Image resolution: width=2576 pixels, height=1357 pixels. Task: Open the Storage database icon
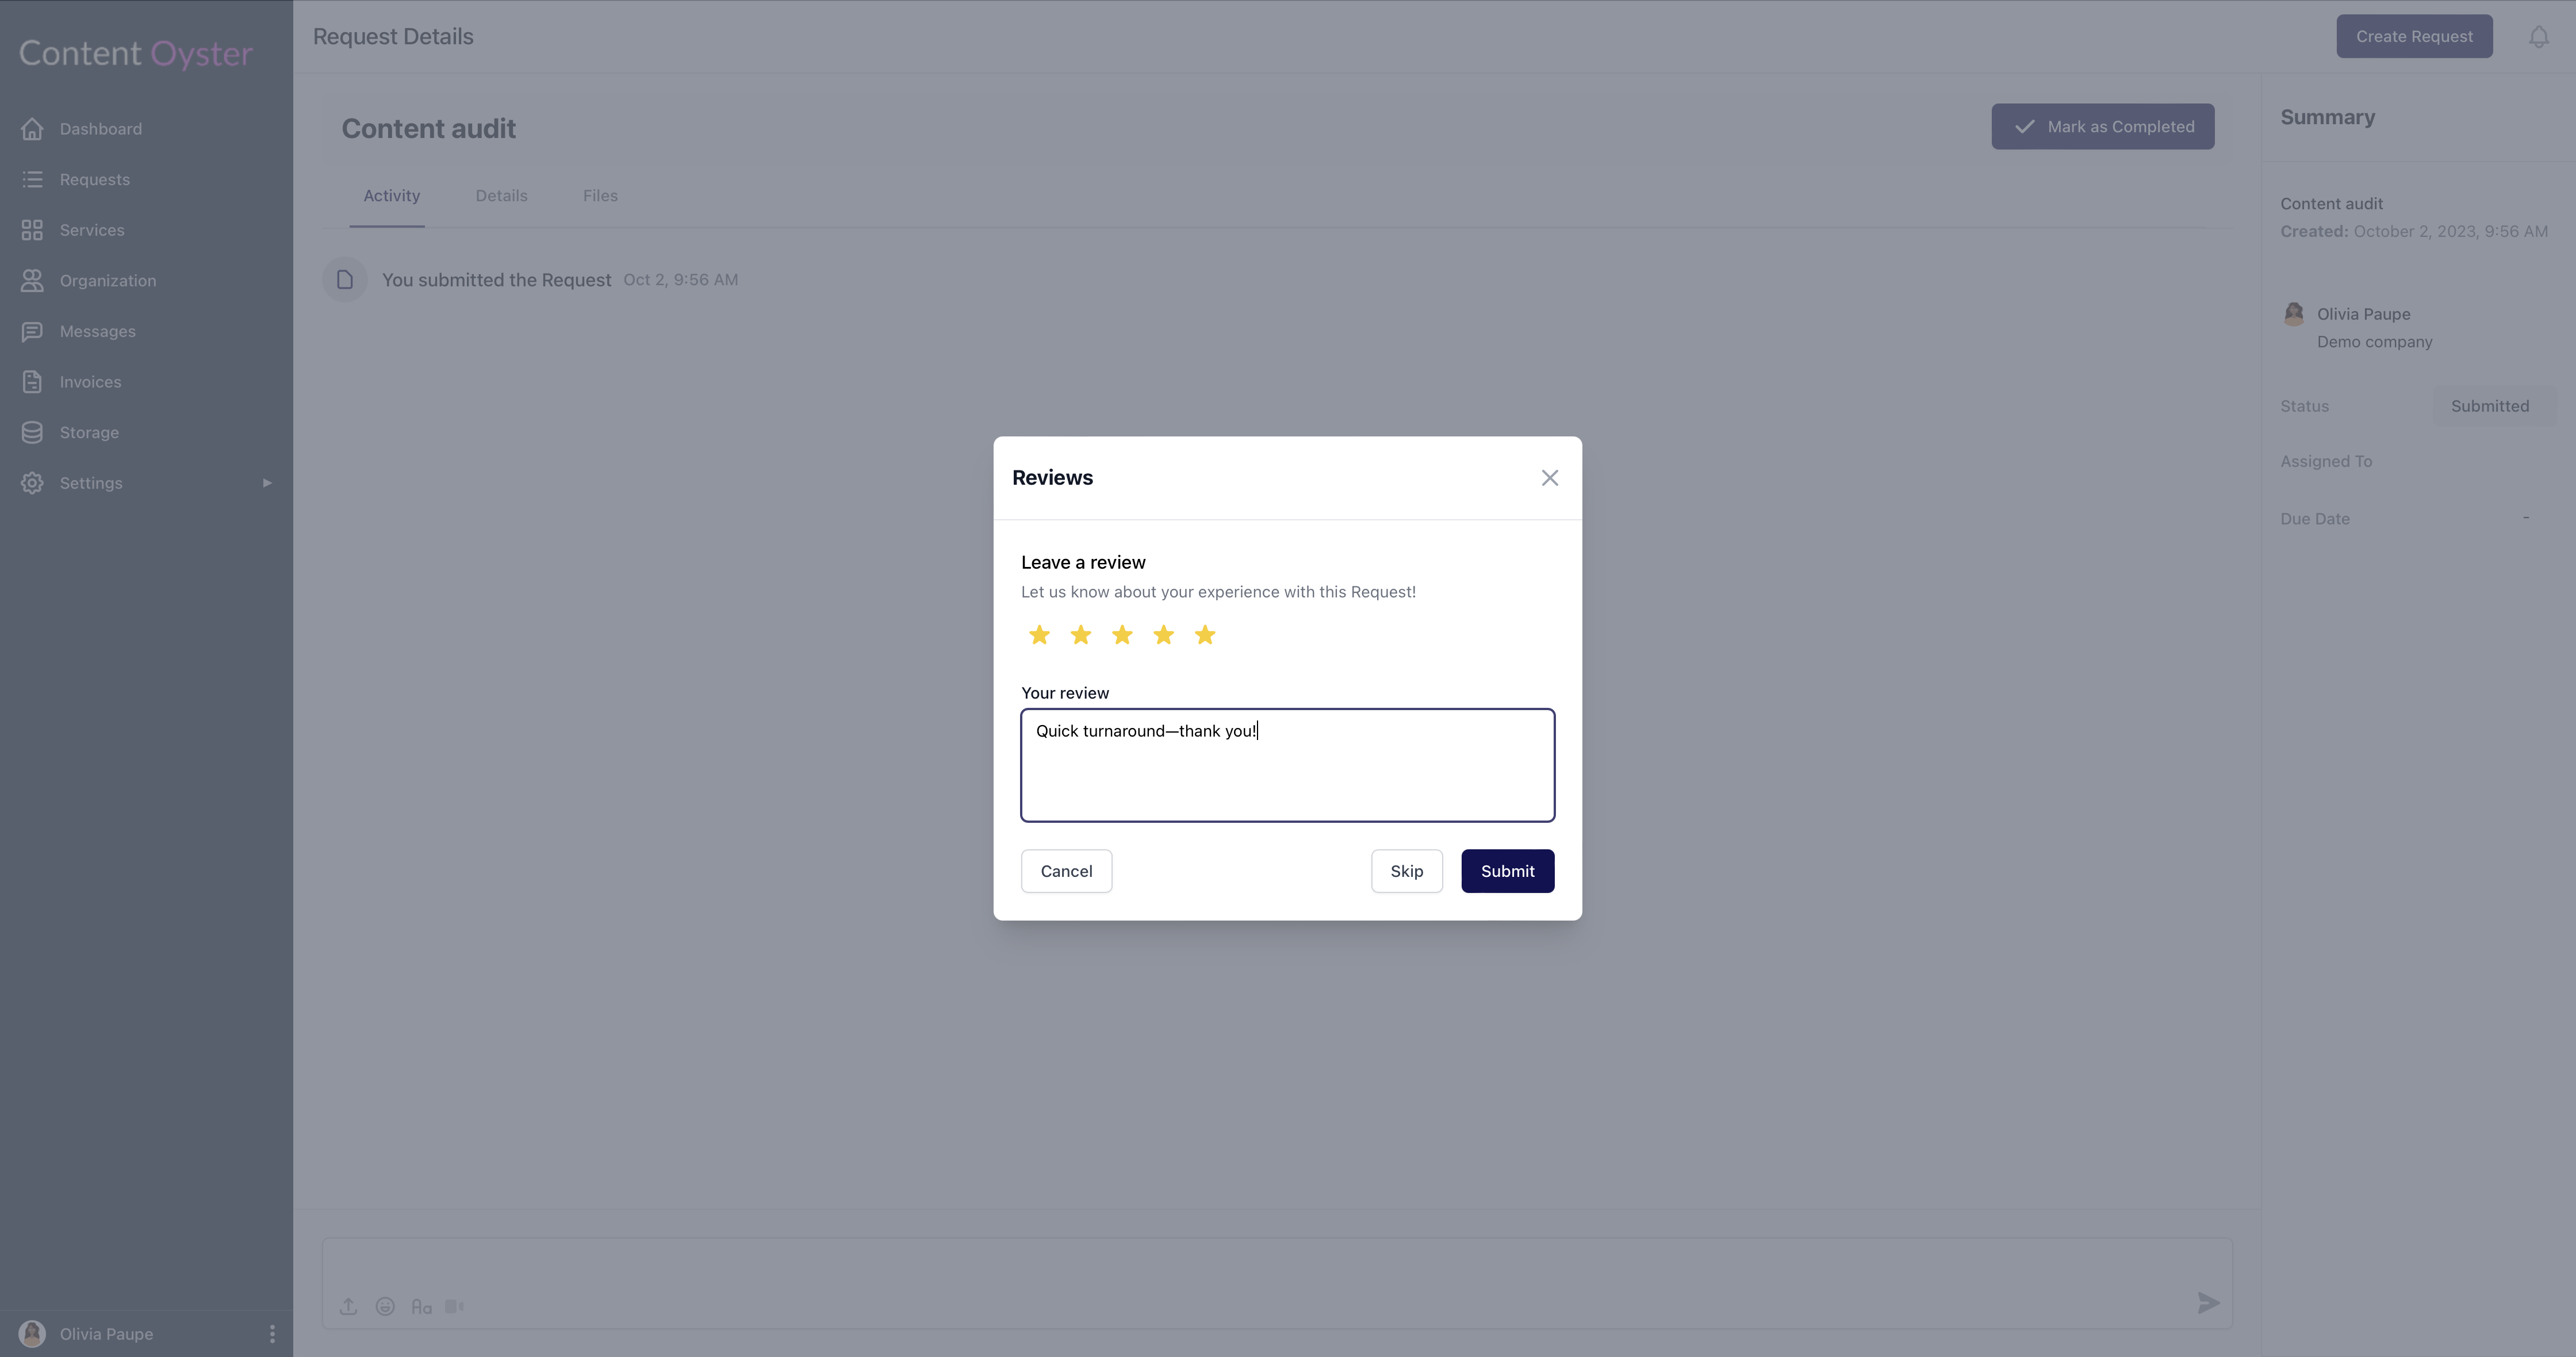click(x=32, y=432)
